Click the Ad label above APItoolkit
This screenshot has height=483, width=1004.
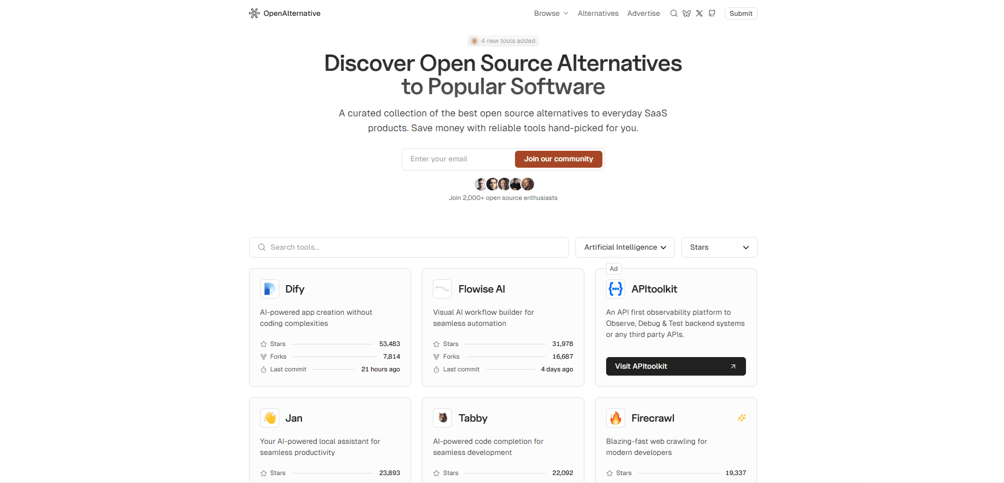614,269
